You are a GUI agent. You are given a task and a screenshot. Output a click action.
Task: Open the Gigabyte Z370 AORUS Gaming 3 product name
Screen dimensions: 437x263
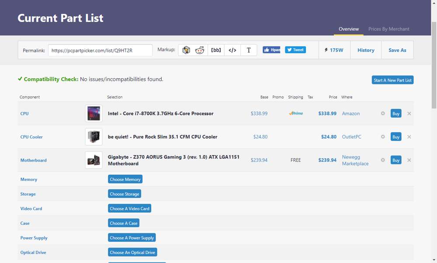click(x=173, y=160)
